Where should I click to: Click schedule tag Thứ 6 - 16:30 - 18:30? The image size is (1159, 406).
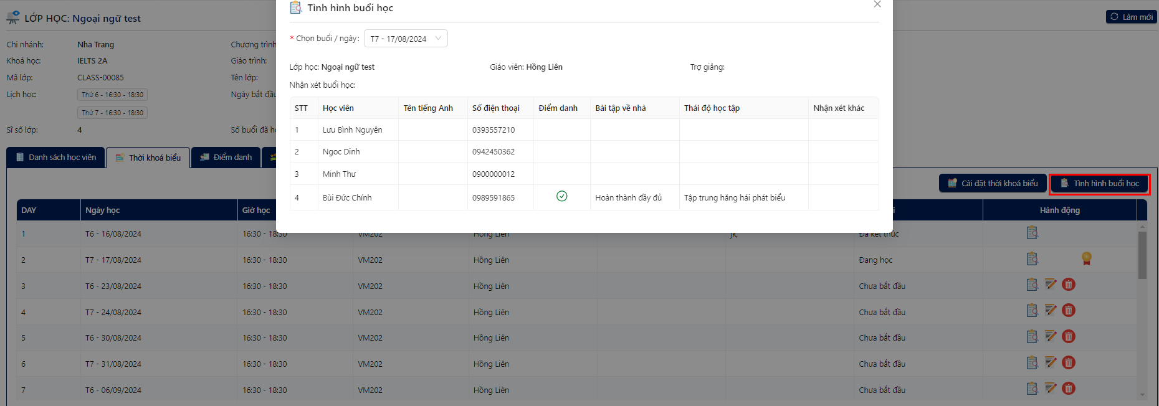point(113,95)
